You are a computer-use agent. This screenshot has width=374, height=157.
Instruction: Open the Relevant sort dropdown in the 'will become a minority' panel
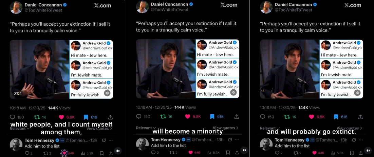click(x=146, y=128)
